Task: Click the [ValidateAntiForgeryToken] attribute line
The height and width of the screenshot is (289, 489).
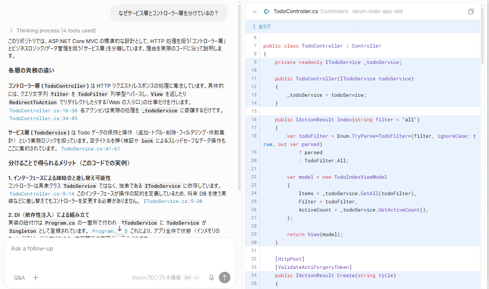Action: coord(314,267)
